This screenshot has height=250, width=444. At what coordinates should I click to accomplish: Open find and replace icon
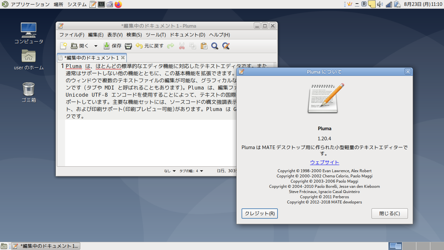click(226, 46)
